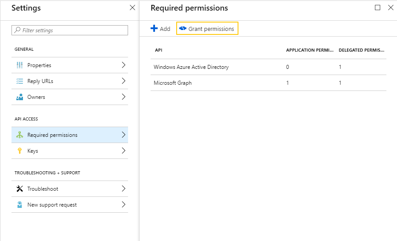Click the Grant permissions icon
The image size is (397, 241).
pos(183,29)
